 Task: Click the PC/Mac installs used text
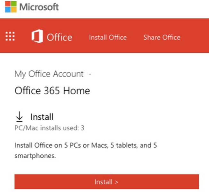49,128
